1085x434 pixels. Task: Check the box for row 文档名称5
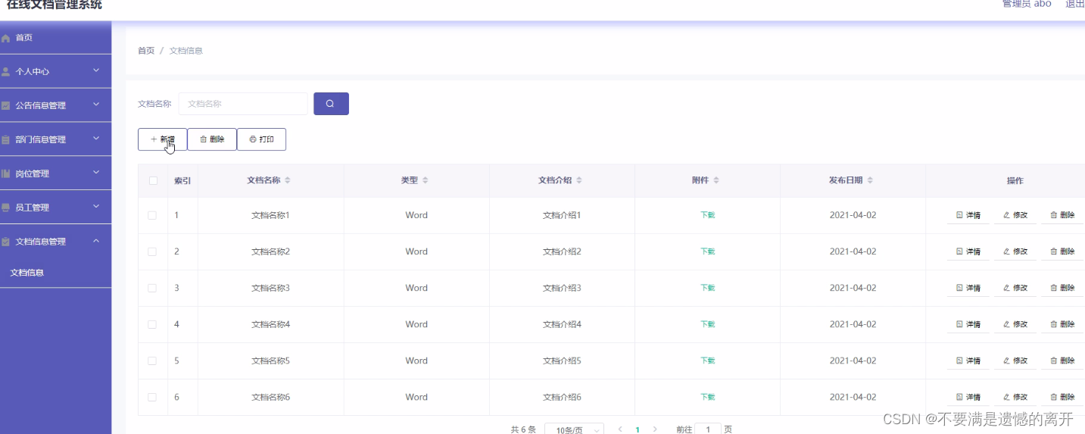coord(152,361)
